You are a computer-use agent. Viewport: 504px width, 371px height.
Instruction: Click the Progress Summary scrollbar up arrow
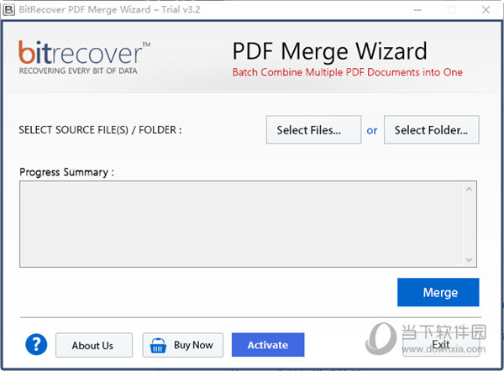[469, 189]
